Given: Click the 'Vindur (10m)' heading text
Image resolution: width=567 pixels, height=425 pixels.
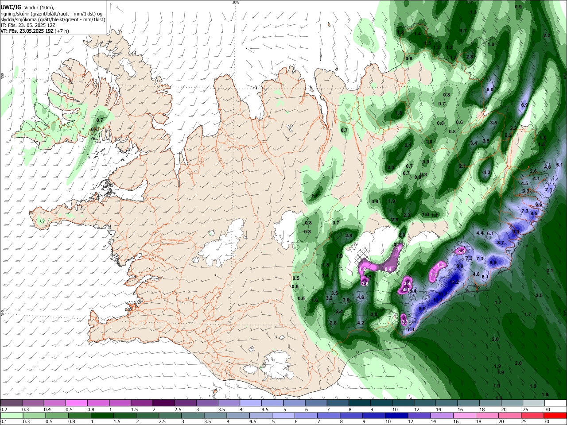Looking at the screenshot, I should [39, 8].
